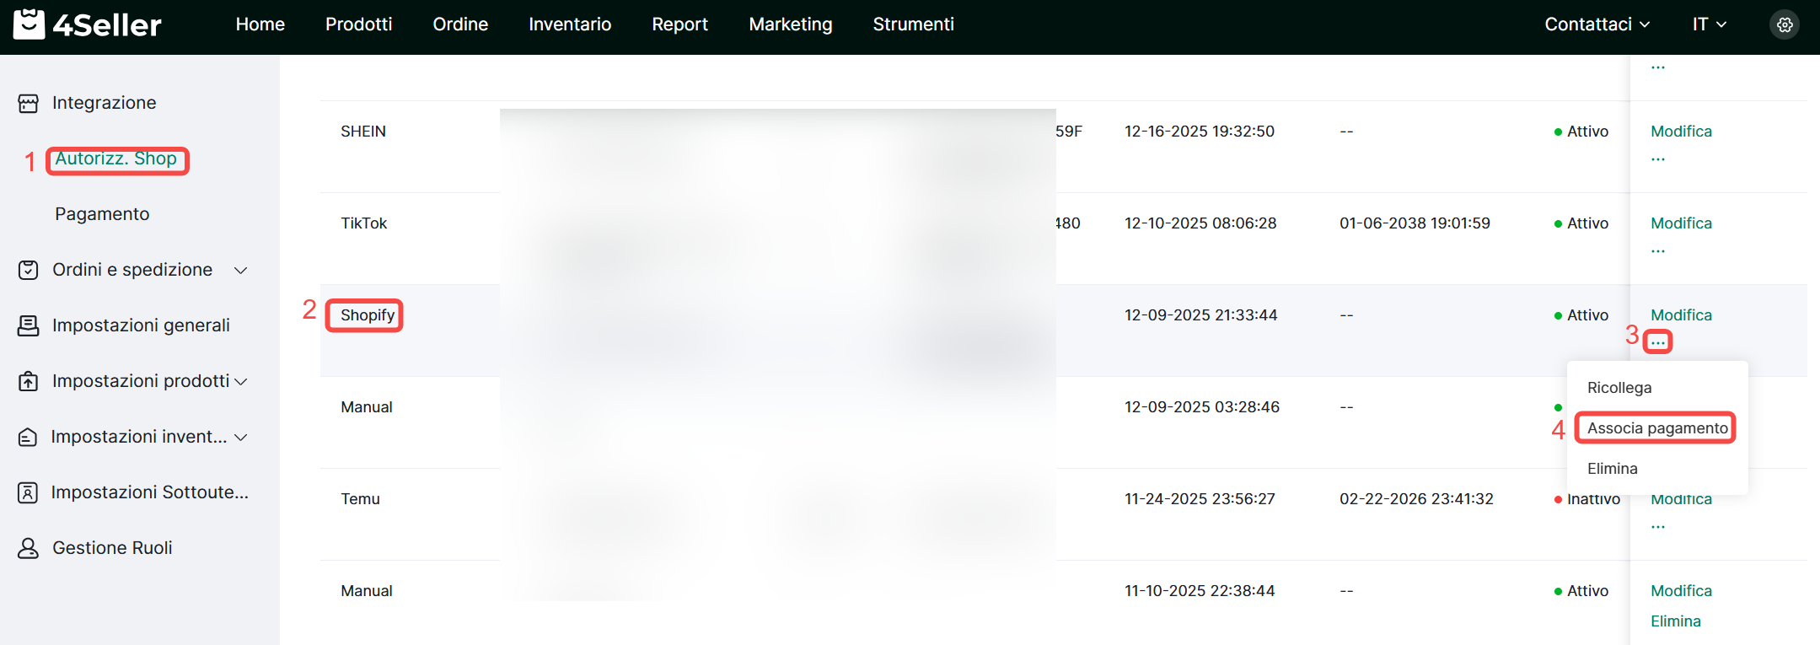Click the three-dot menu in Shopify row

pyautogui.click(x=1657, y=341)
